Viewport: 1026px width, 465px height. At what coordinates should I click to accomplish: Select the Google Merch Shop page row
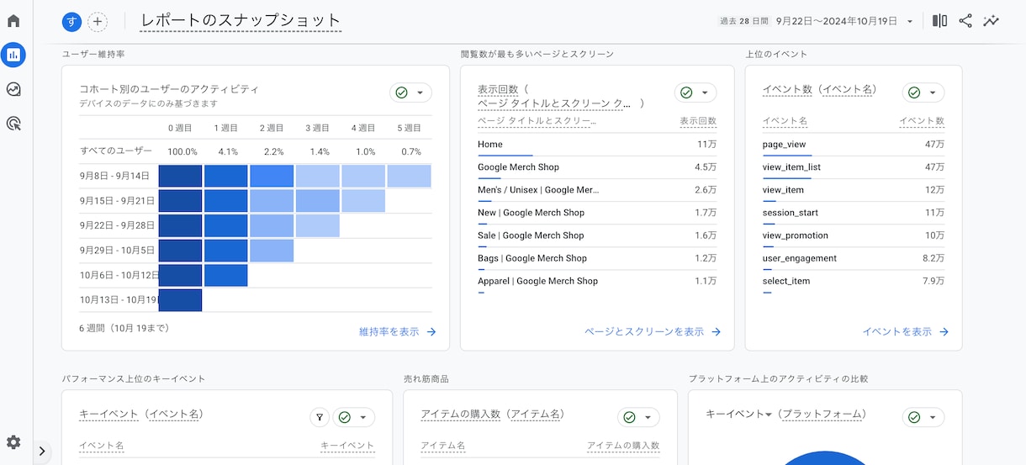point(597,167)
